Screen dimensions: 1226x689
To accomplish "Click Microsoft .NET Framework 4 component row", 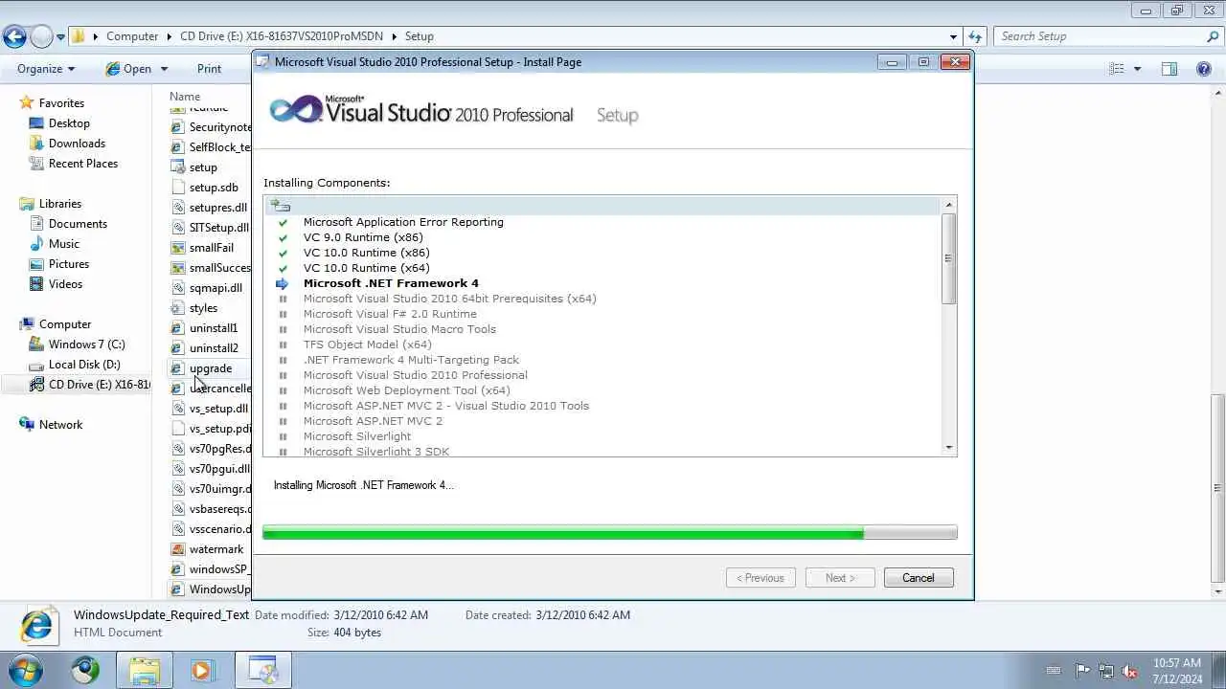I will [391, 283].
